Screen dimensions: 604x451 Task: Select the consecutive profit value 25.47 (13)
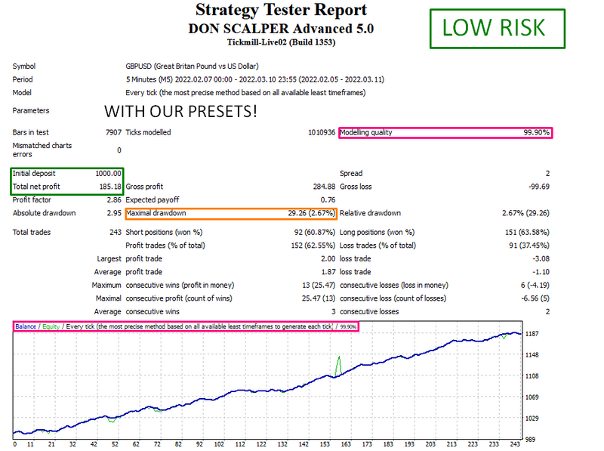[319, 298]
